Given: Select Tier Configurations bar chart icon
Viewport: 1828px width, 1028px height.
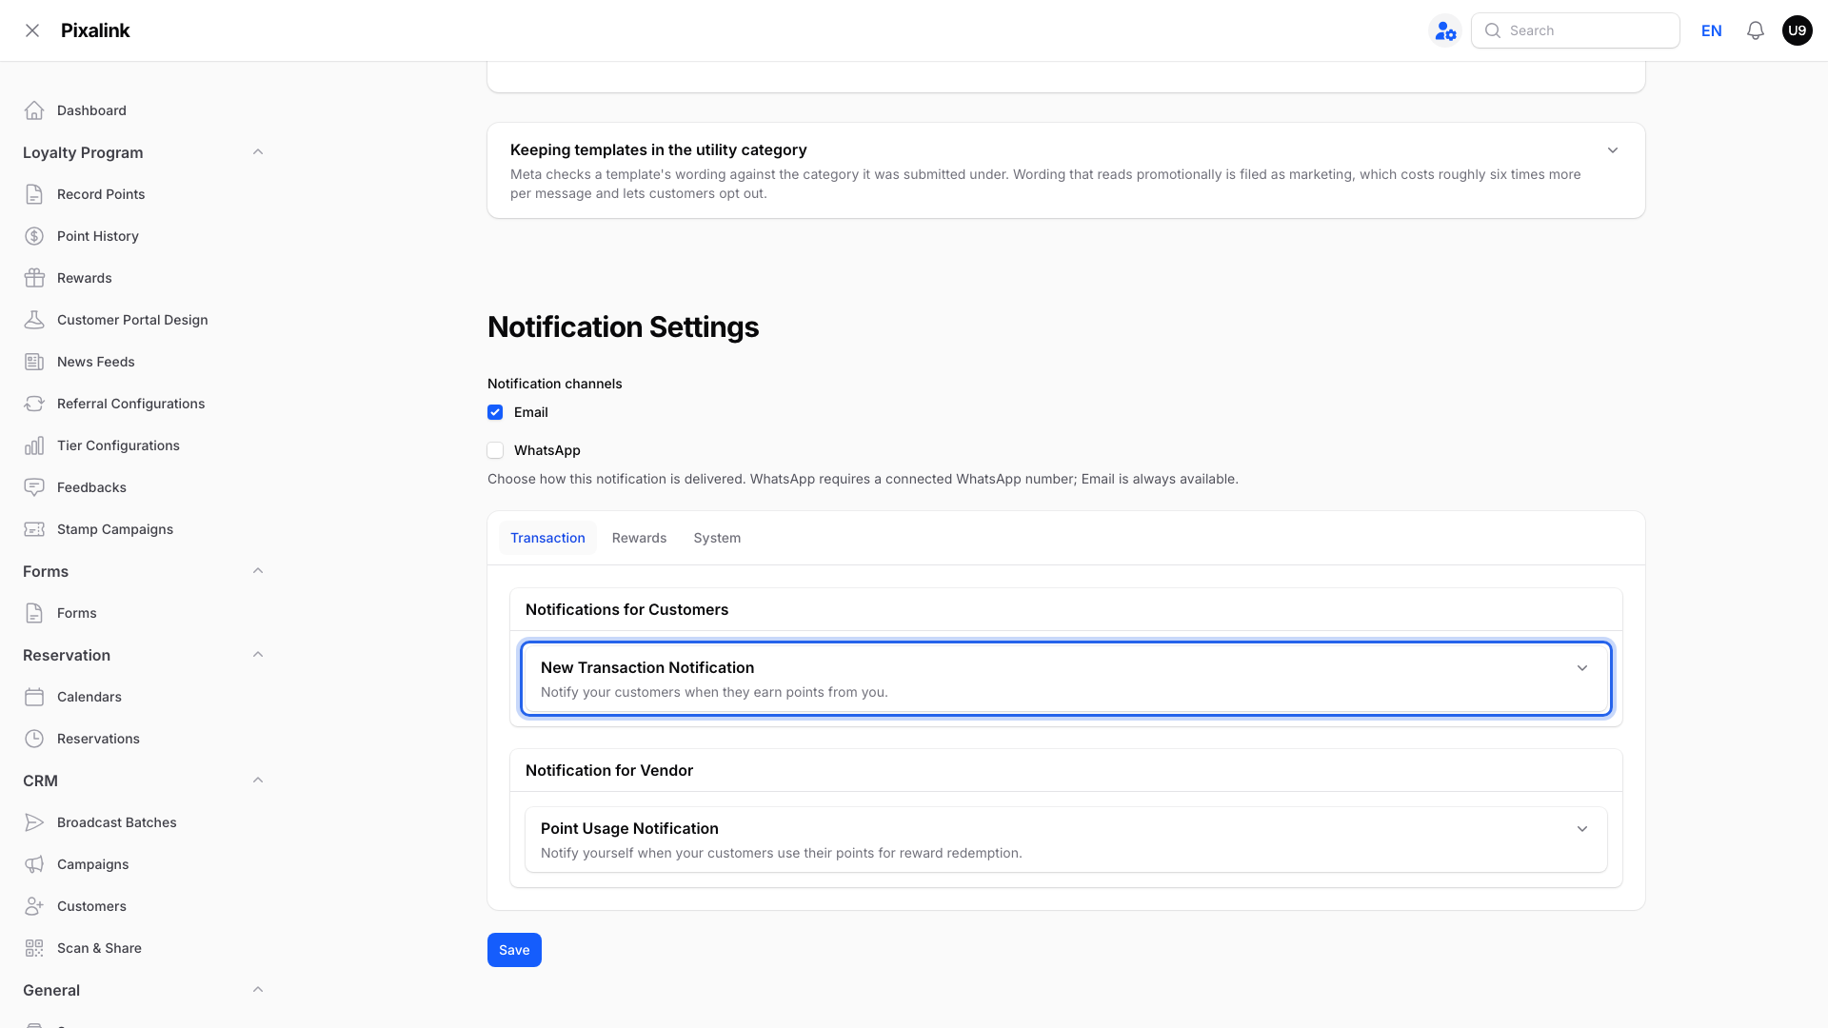Looking at the screenshot, I should [34, 445].
